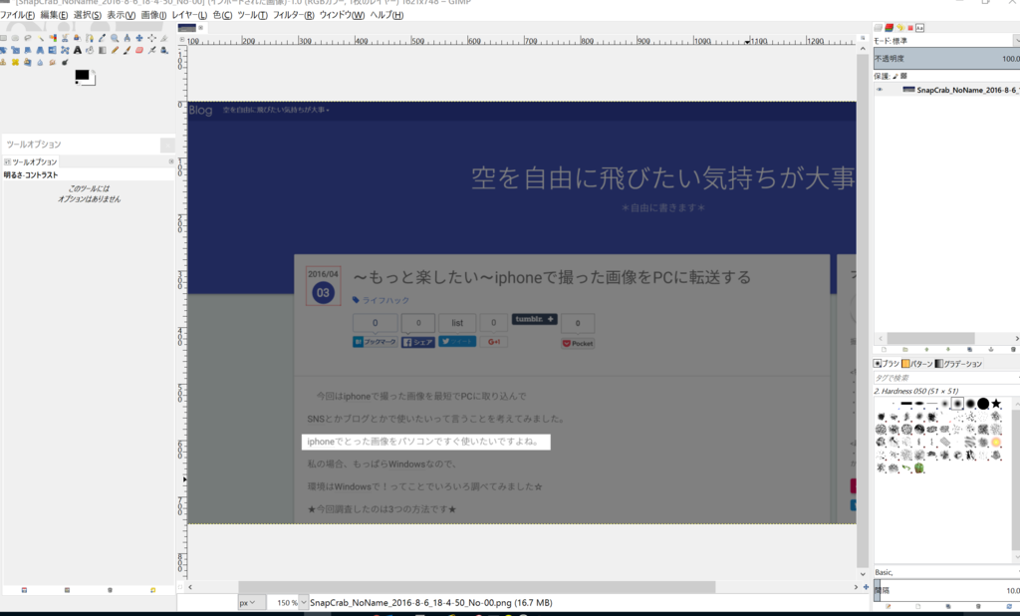Select the Fuzzy Select magic wand tool

click(40, 38)
